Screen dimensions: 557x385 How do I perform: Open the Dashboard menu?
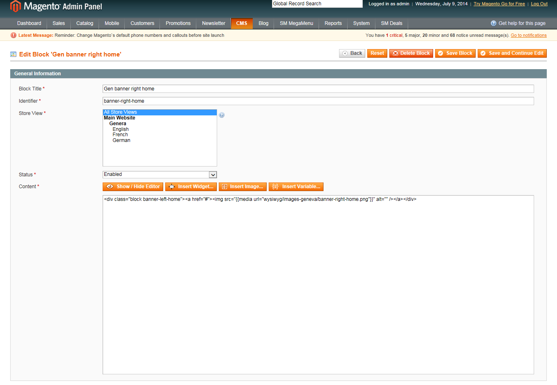click(29, 23)
